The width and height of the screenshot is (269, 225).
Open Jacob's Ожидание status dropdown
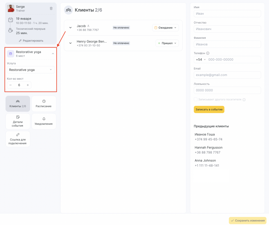tap(165, 28)
